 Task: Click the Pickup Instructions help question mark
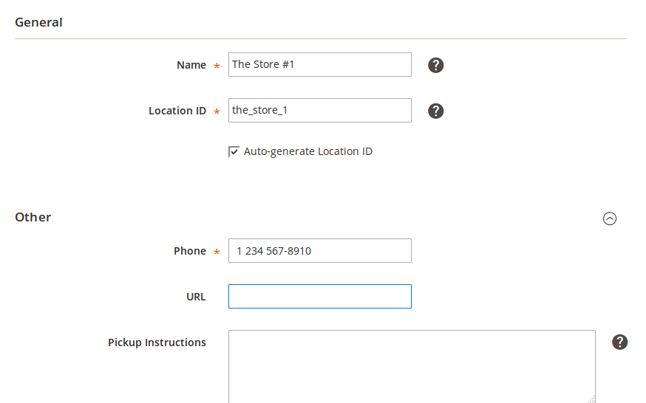620,342
